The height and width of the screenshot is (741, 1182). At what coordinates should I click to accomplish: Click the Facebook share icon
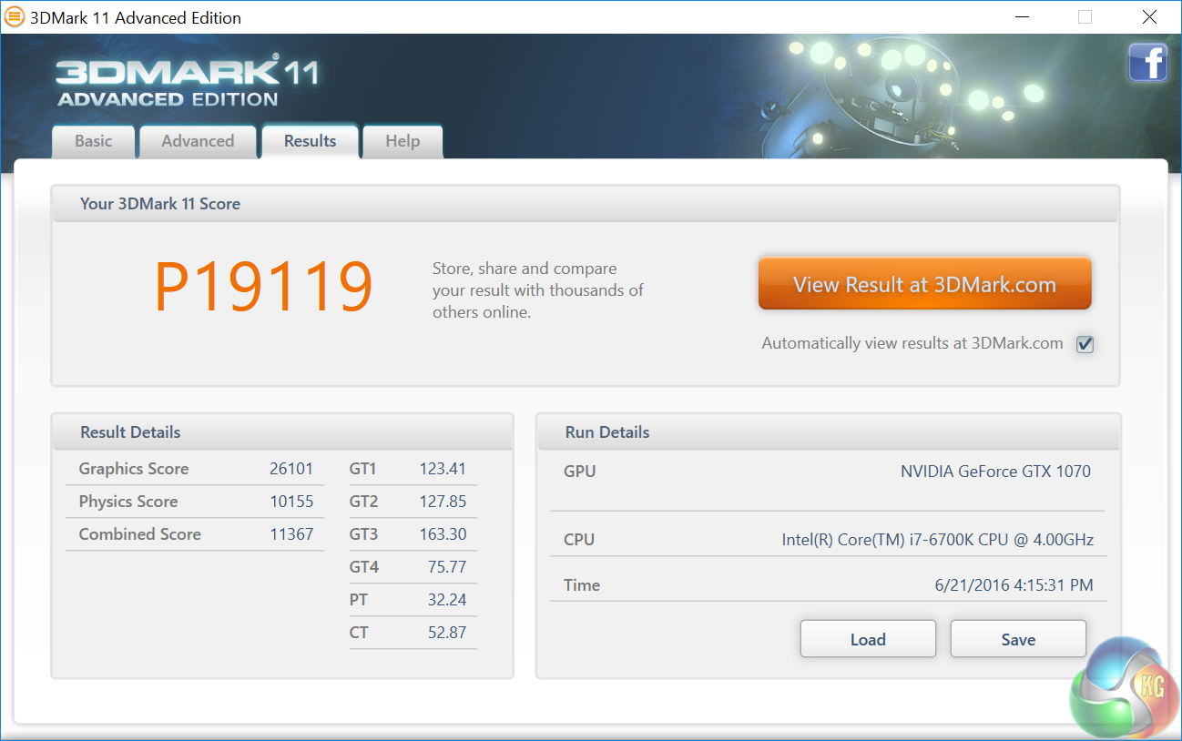tap(1147, 63)
